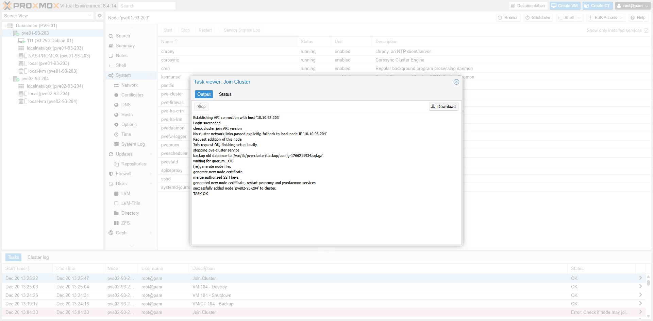This screenshot has width=653, height=321.
Task: Open the root@pam user menu
Action: pos(633,6)
